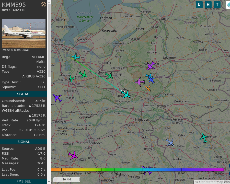The image size is (230, 184).
Task: Click the 30 000 altitude legend label
Action: click(x=181, y=174)
